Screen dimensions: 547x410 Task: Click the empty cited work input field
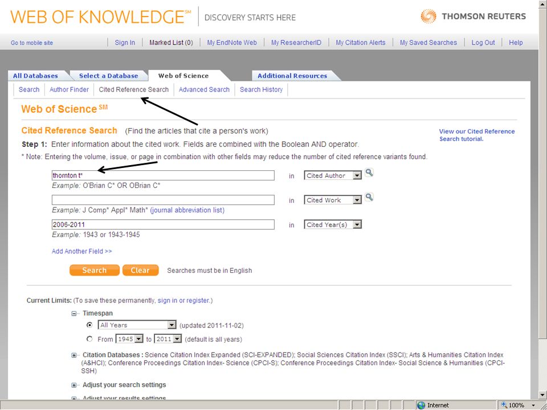(x=163, y=200)
